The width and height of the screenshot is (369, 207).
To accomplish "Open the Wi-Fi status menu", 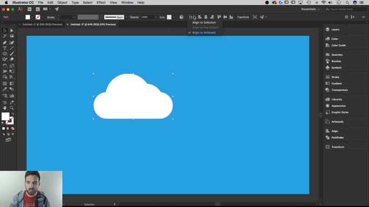I will tap(323, 2).
